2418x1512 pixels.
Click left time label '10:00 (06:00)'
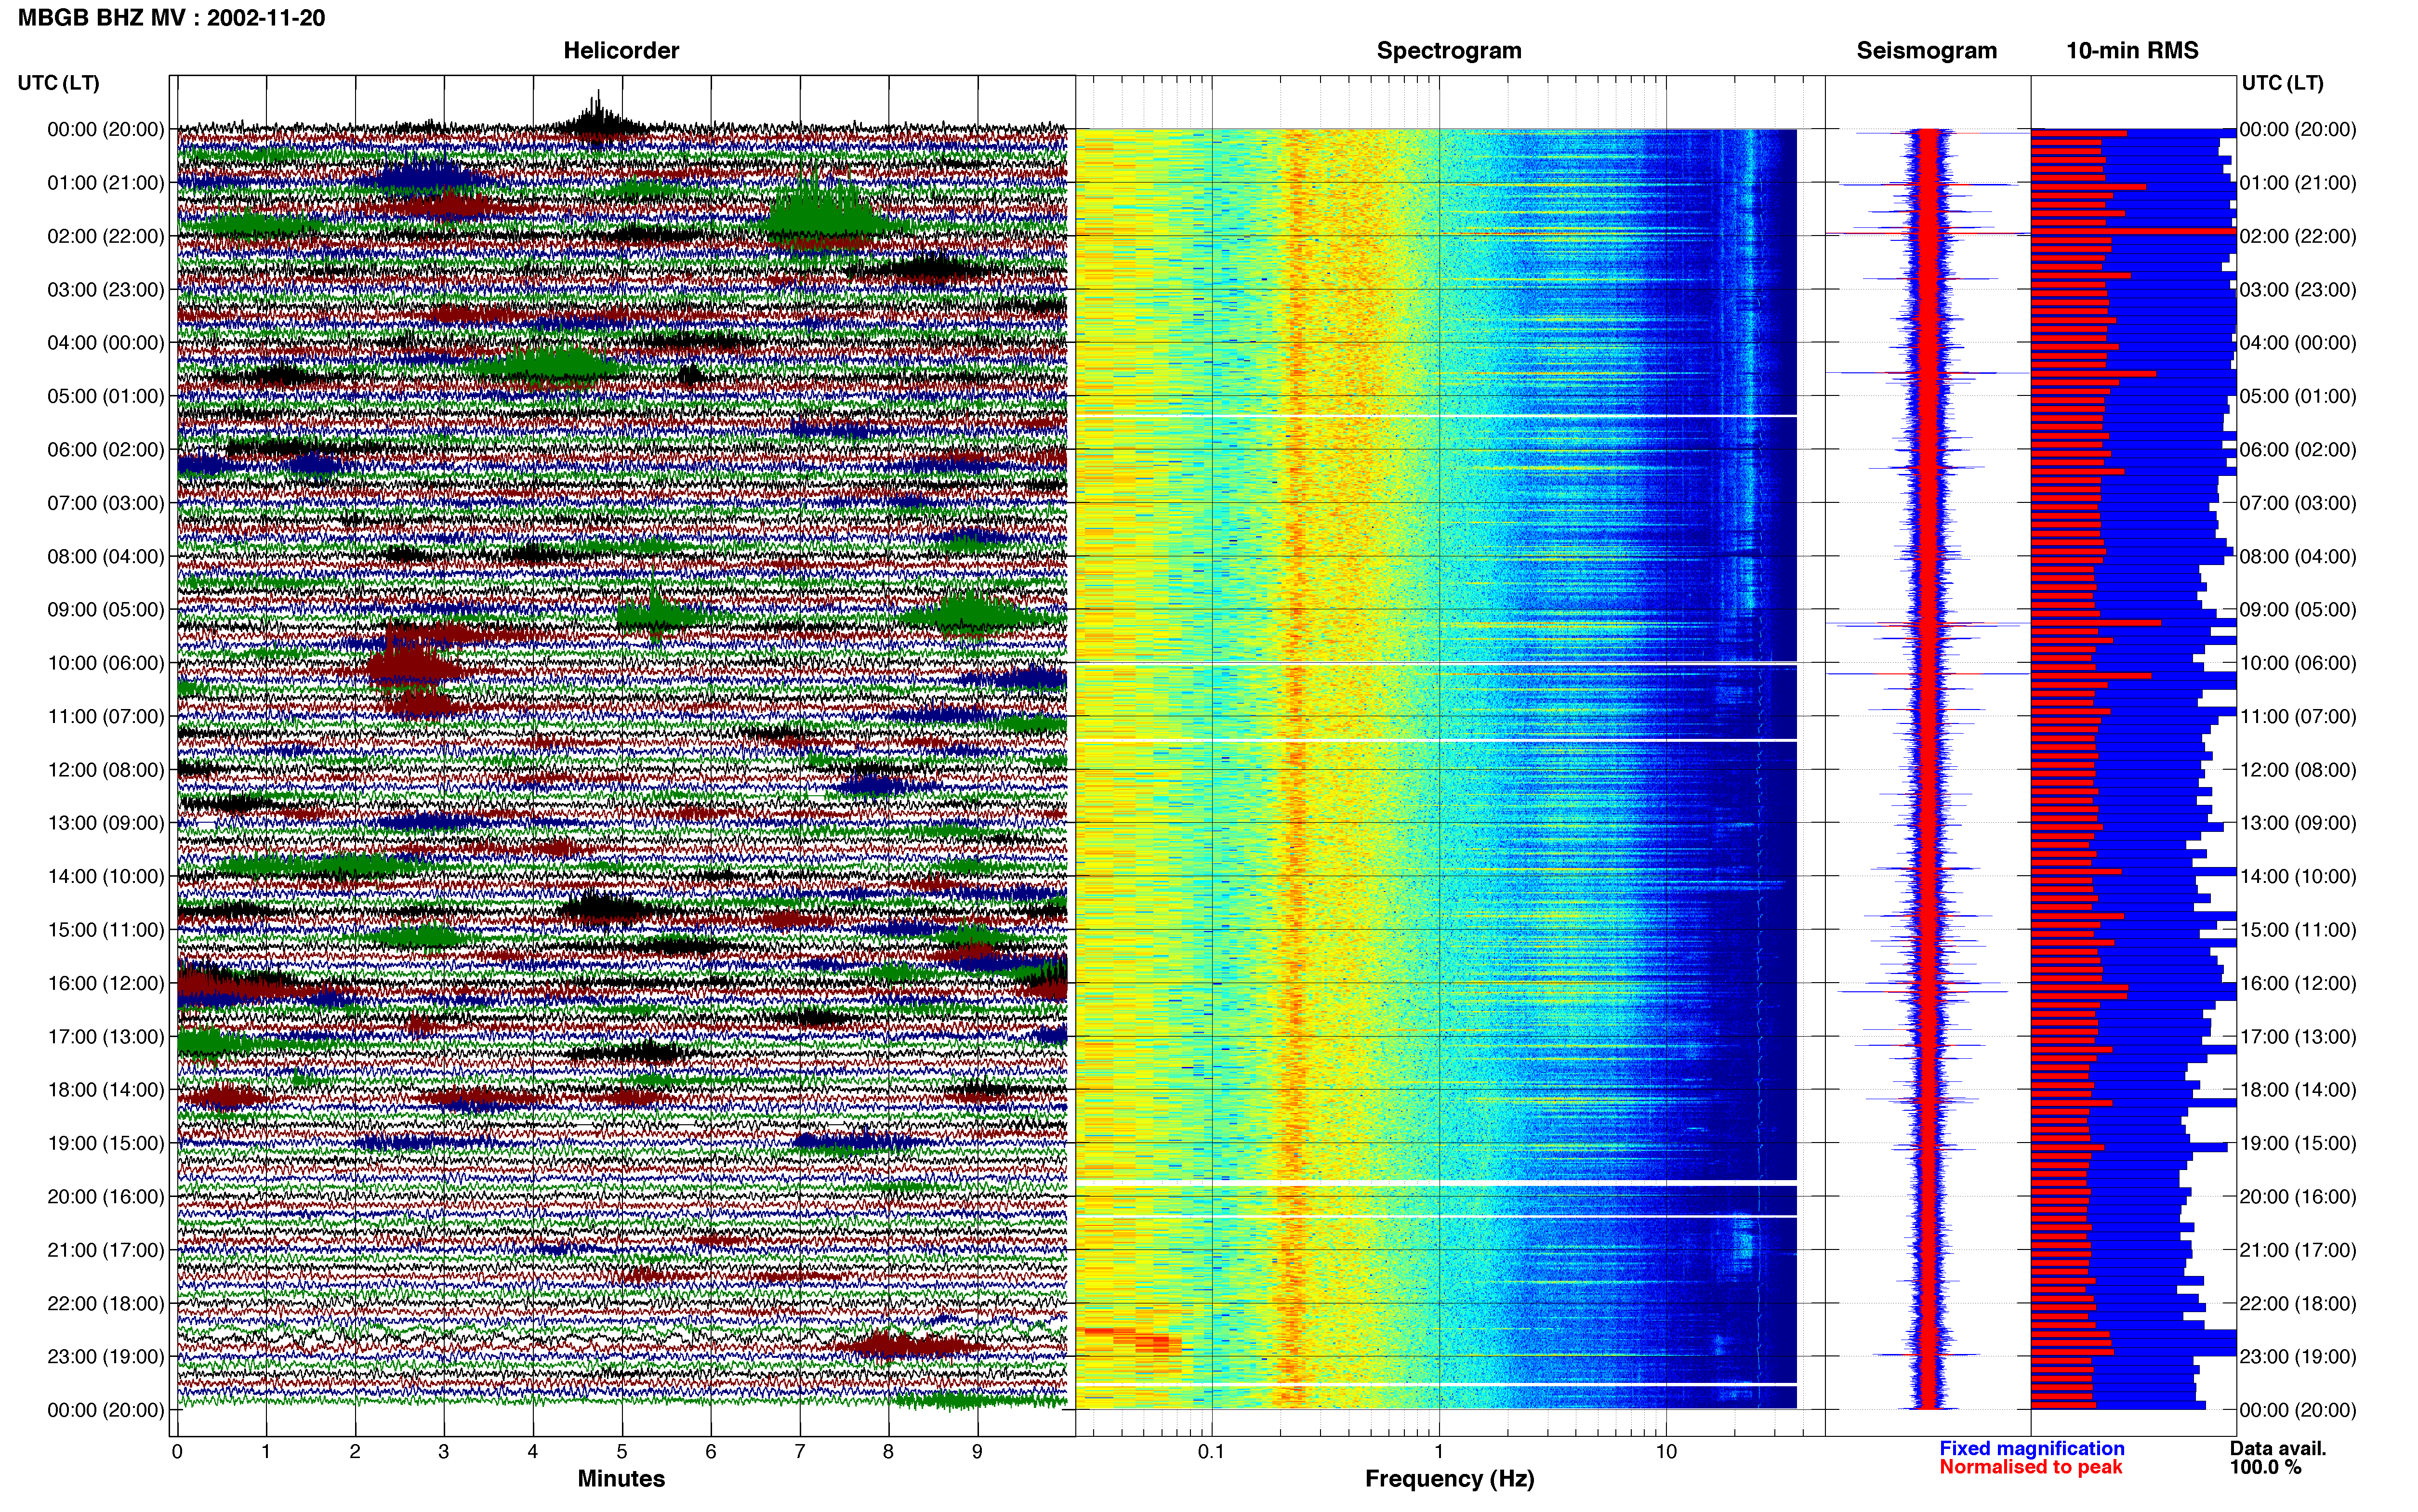pos(106,663)
